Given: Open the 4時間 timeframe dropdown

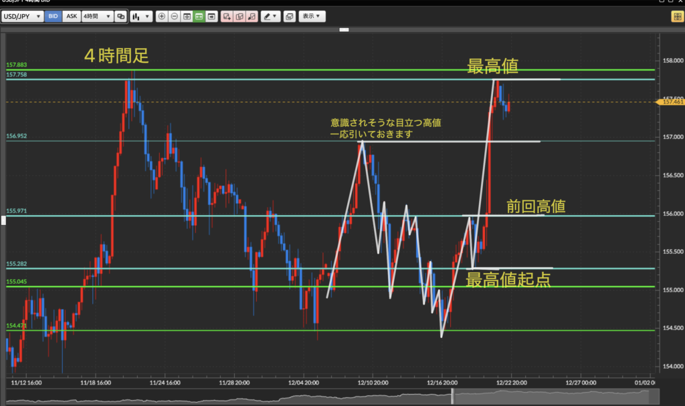Looking at the screenshot, I should click(97, 16).
